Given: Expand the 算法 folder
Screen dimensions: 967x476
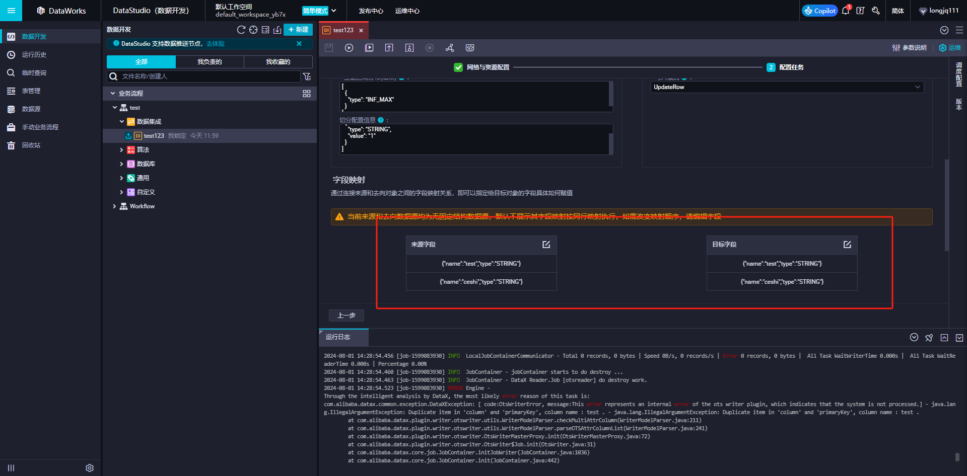Looking at the screenshot, I should coord(121,150).
